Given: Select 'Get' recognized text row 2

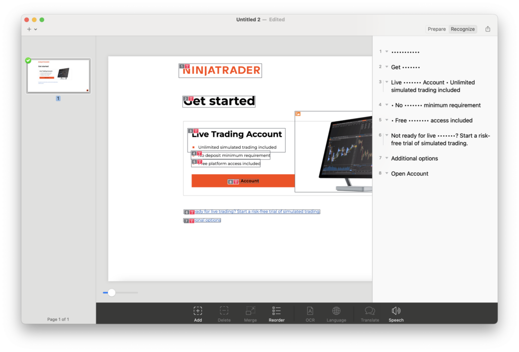Looking at the screenshot, I should (x=434, y=67).
